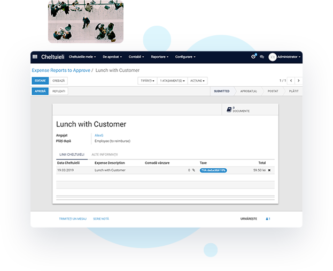Open the AlexG employee link
The image size is (333, 271).
click(99, 135)
